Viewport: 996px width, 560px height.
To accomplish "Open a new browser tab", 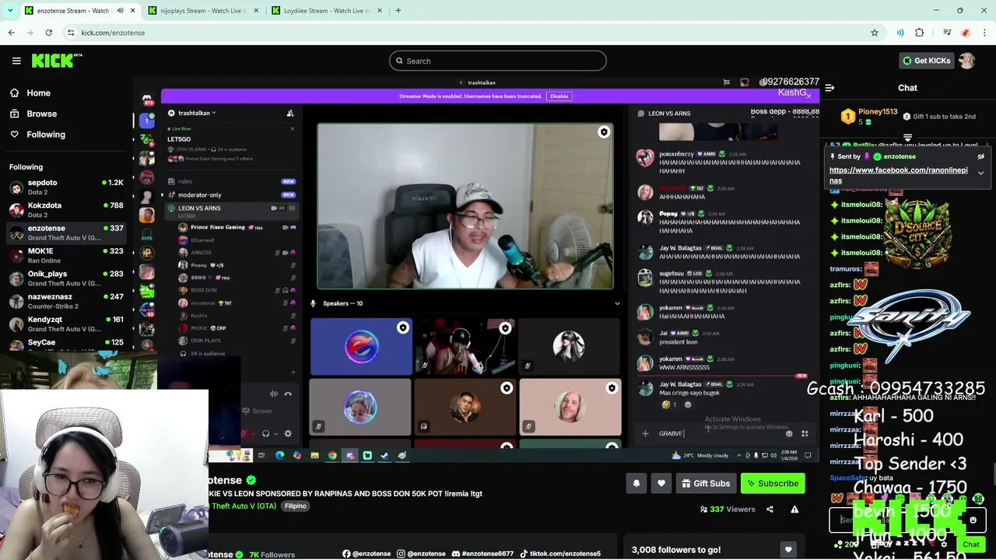I will [398, 11].
